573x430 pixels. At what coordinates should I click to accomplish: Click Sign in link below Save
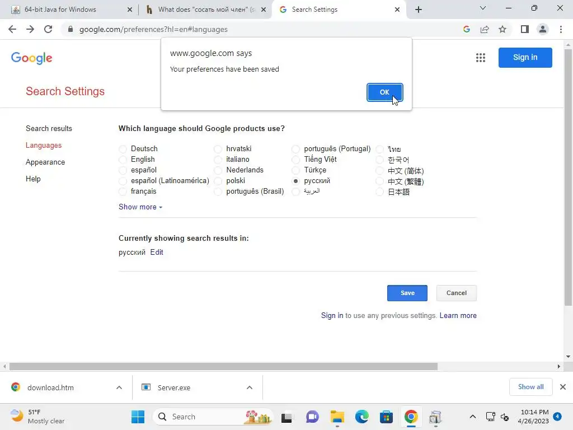(332, 316)
